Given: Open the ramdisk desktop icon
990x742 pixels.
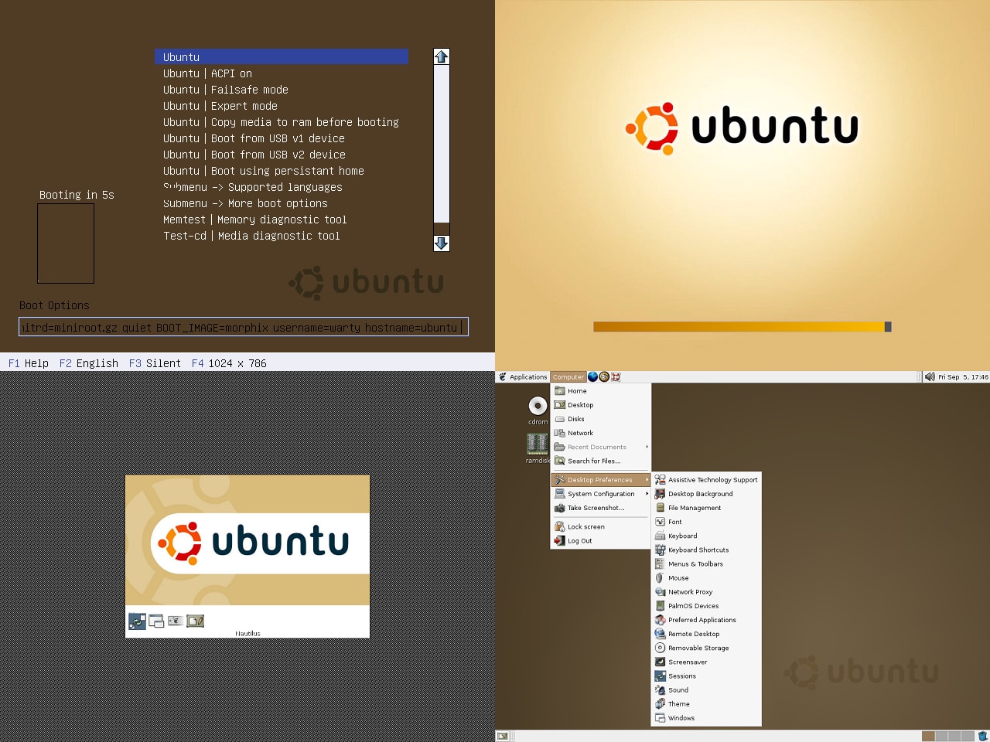Looking at the screenshot, I should 538,444.
